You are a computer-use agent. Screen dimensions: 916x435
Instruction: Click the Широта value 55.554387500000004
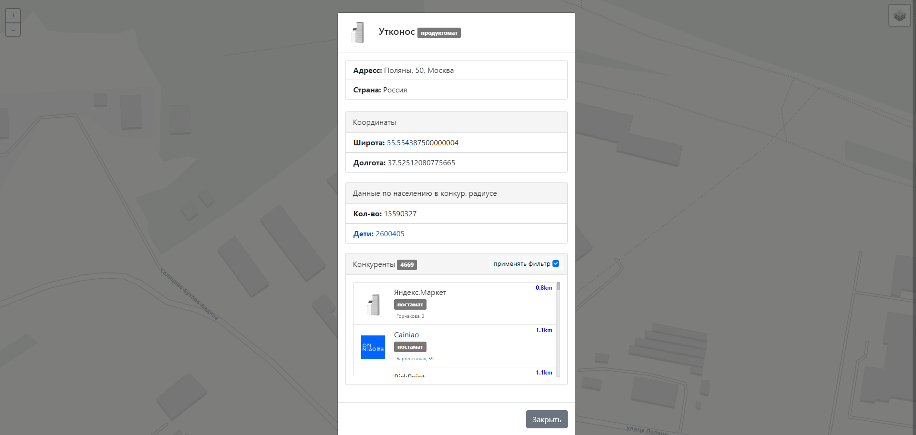pyautogui.click(x=423, y=142)
